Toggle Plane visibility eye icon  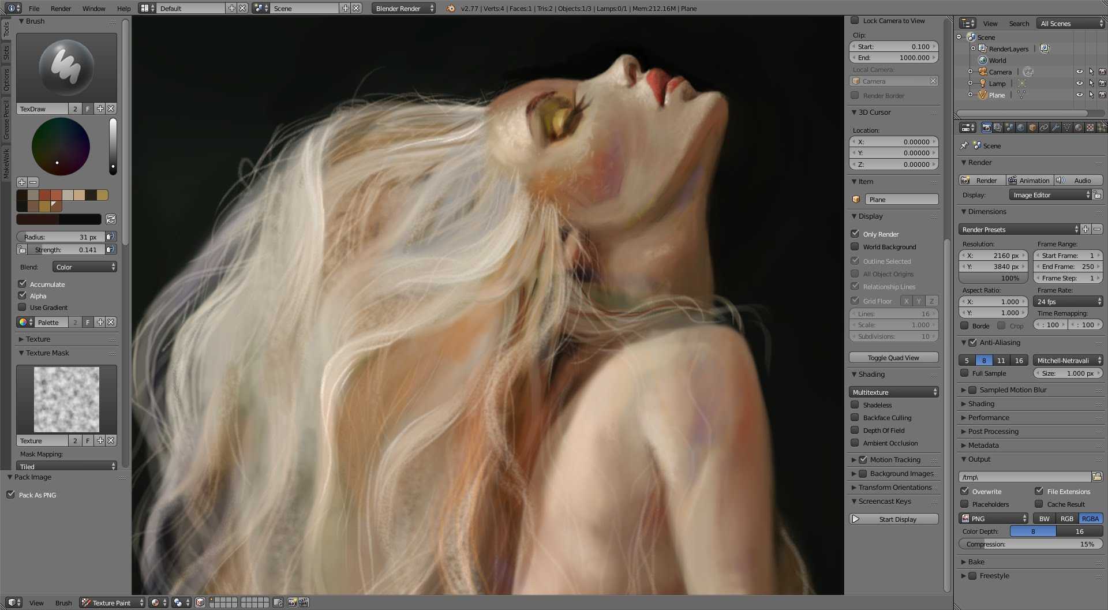tap(1079, 95)
